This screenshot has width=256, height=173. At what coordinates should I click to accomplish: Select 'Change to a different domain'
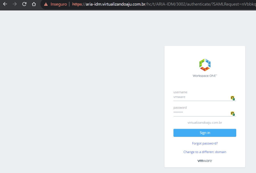(x=205, y=152)
